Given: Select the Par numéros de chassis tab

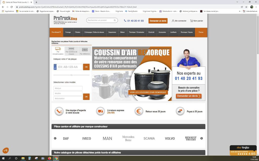Looking at the screenshot, I should 71,51.
